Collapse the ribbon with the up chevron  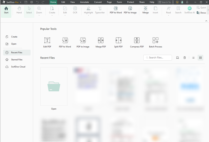pos(206,21)
